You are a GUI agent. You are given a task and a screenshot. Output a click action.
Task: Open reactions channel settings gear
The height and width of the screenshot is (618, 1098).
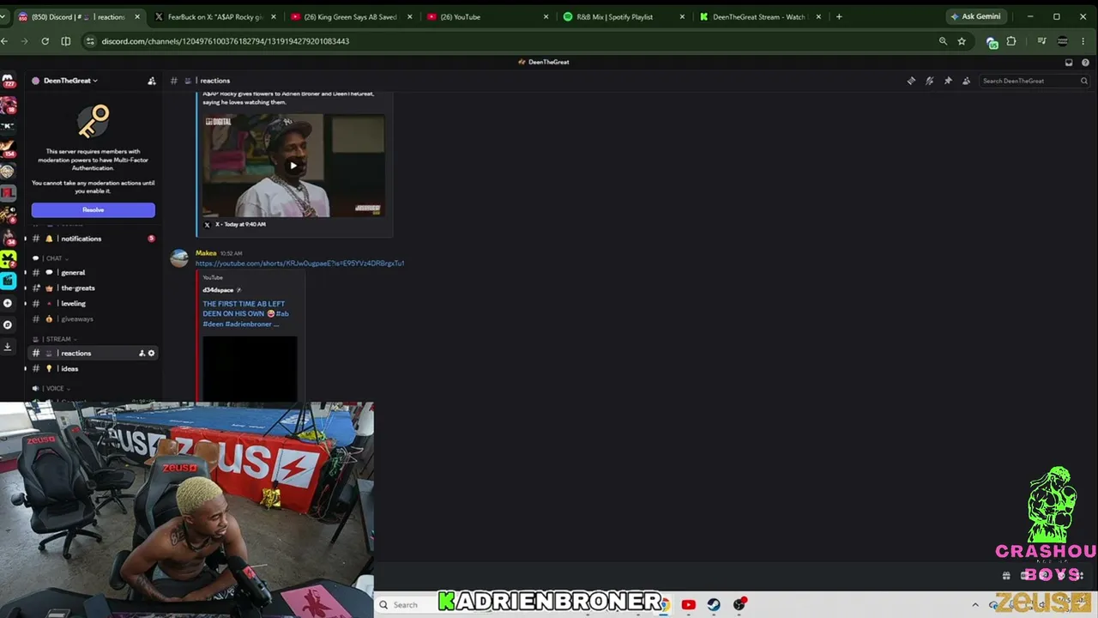pyautogui.click(x=152, y=353)
